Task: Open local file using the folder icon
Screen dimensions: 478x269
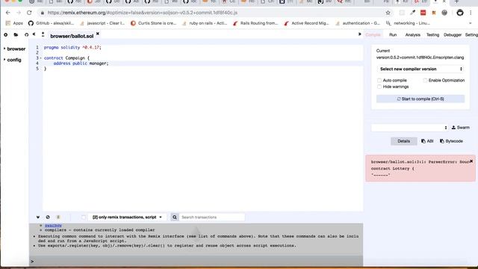Action: tap(16, 35)
